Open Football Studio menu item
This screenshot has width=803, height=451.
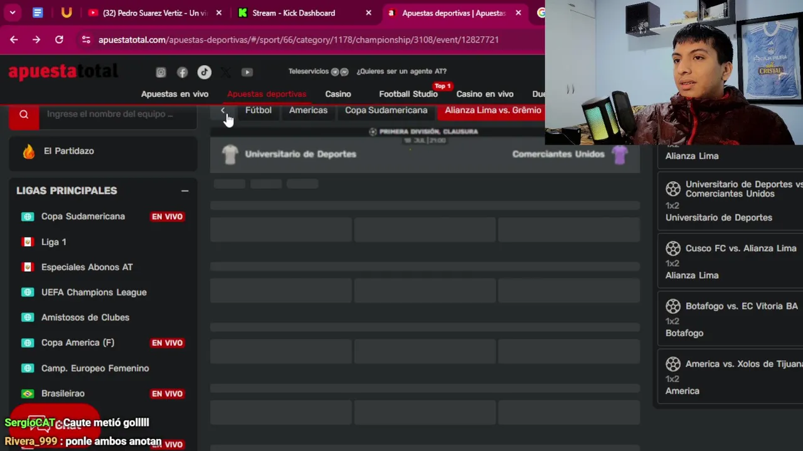coord(408,94)
